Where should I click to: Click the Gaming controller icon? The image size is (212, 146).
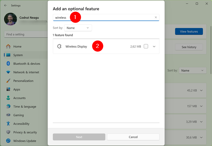pos(8,115)
